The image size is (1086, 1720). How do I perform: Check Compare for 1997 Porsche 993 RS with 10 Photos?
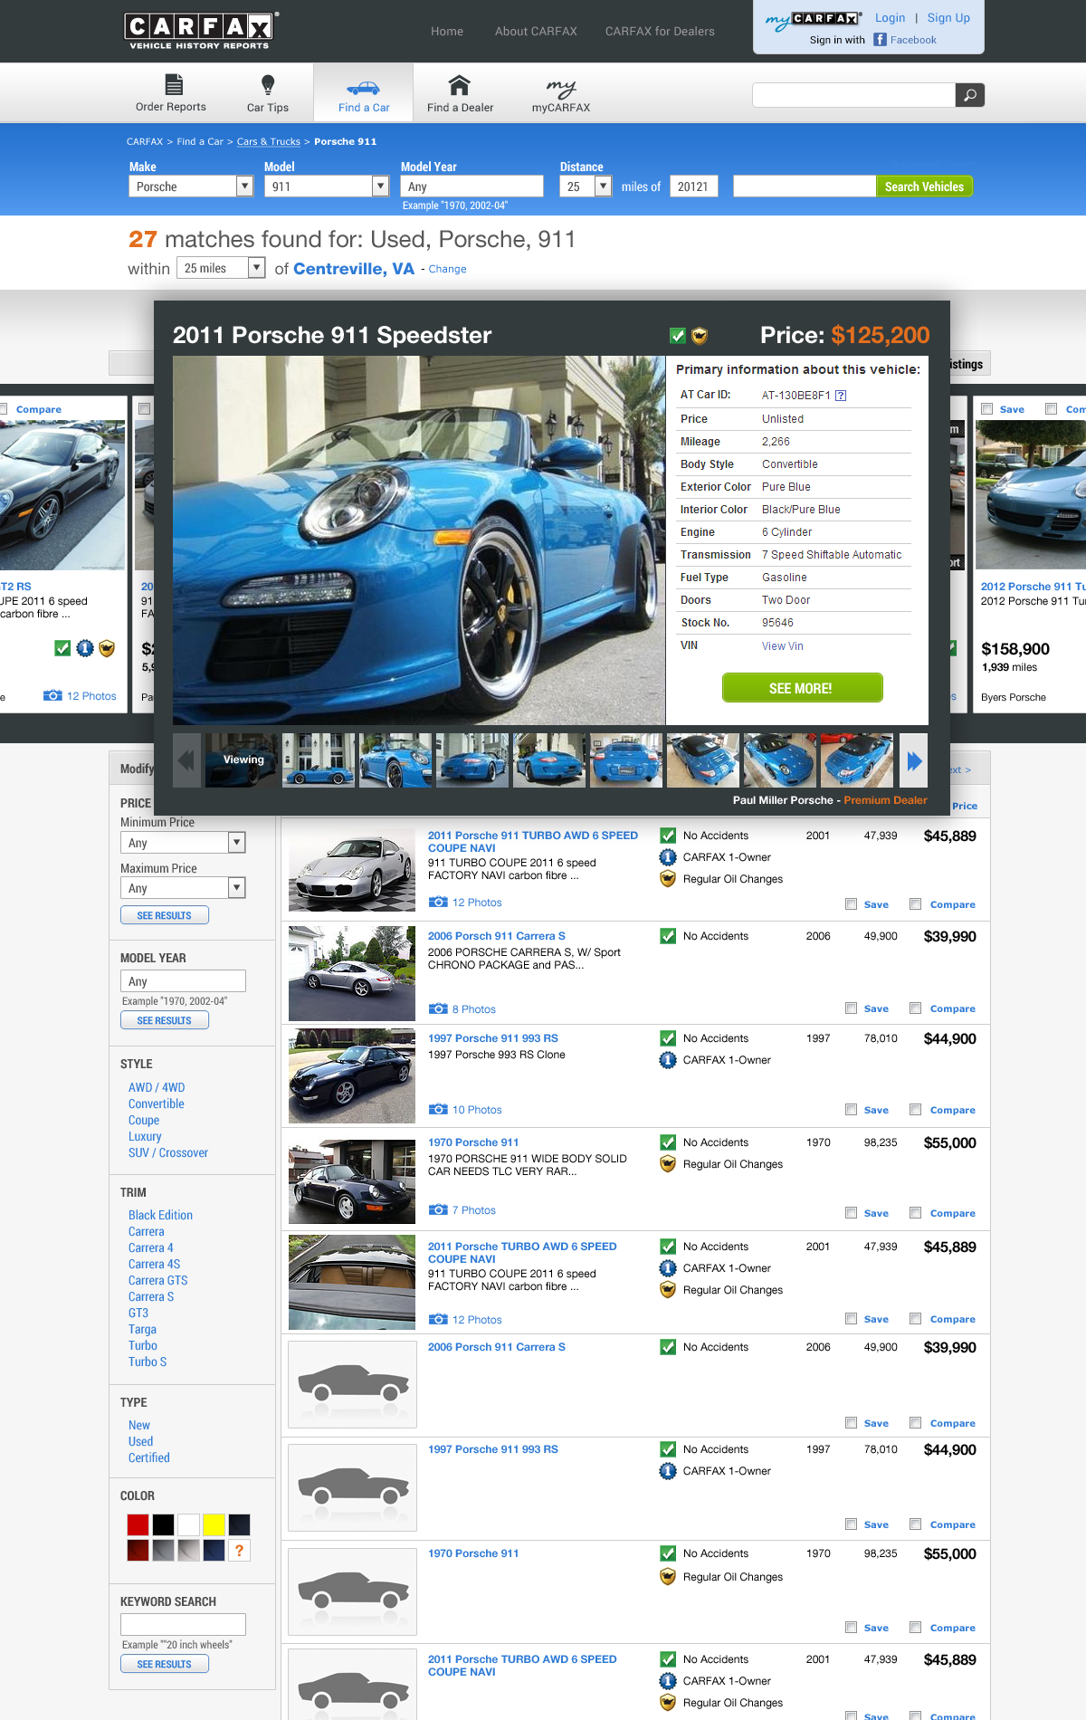click(915, 1109)
